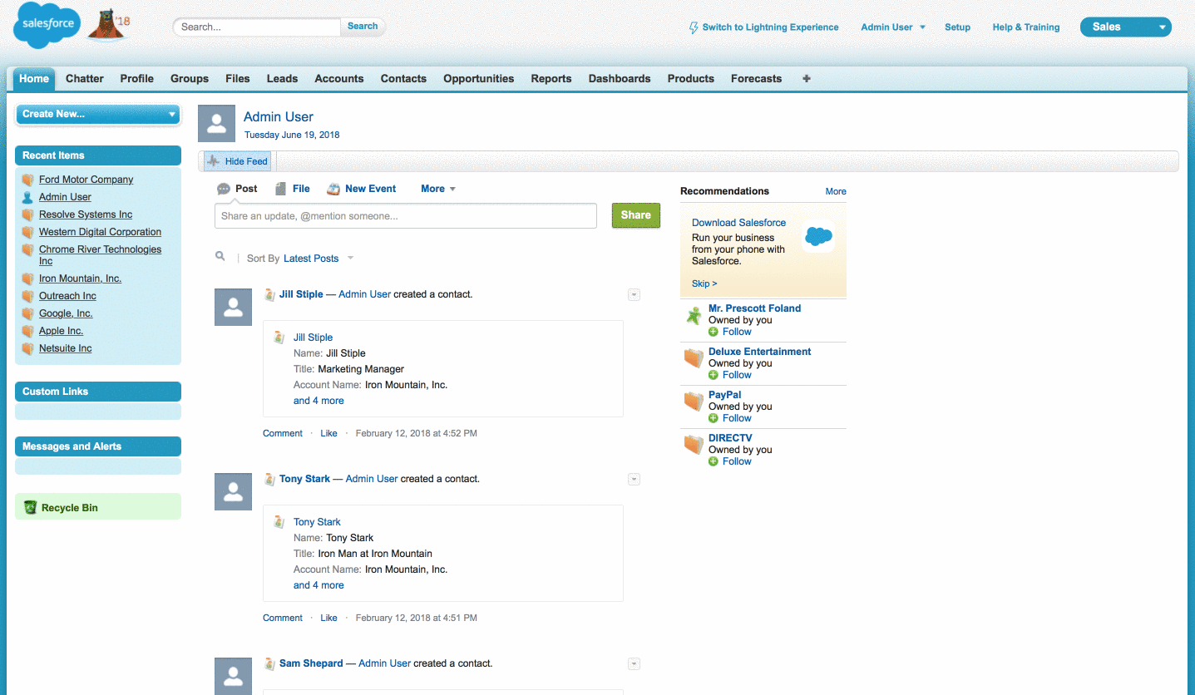1195x695 pixels.
Task: Click the lead icon beside Mr. Prescott Foland
Action: coord(694,316)
